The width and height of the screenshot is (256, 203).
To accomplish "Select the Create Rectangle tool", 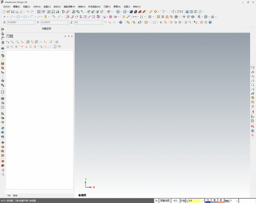I will click(25, 17).
